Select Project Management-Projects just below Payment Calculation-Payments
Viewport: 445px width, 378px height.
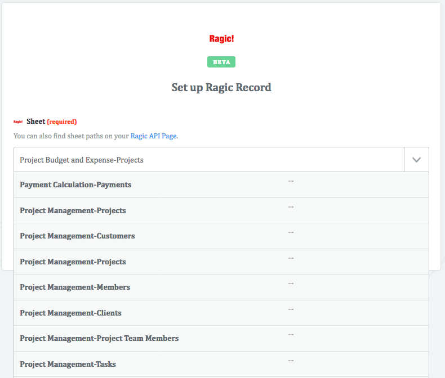click(73, 211)
